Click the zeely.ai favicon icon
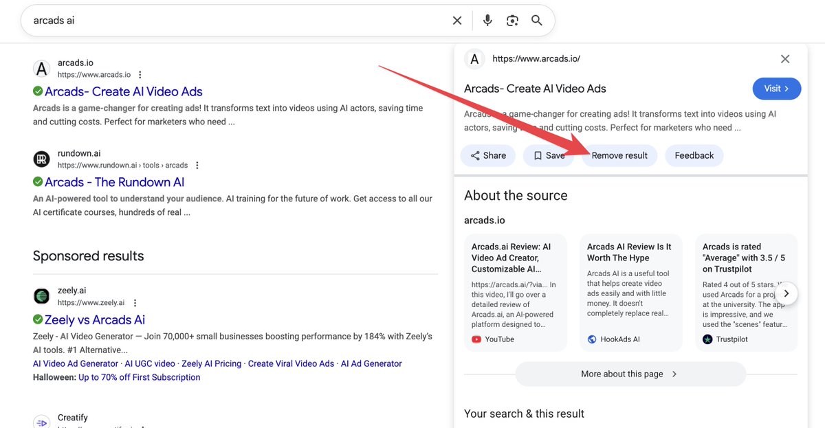This screenshot has width=825, height=428. (x=42, y=297)
